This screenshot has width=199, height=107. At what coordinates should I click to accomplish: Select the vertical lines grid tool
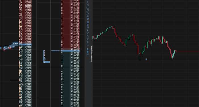tap(88, 27)
